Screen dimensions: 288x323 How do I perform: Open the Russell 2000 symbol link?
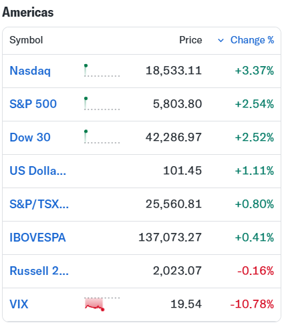39,271
